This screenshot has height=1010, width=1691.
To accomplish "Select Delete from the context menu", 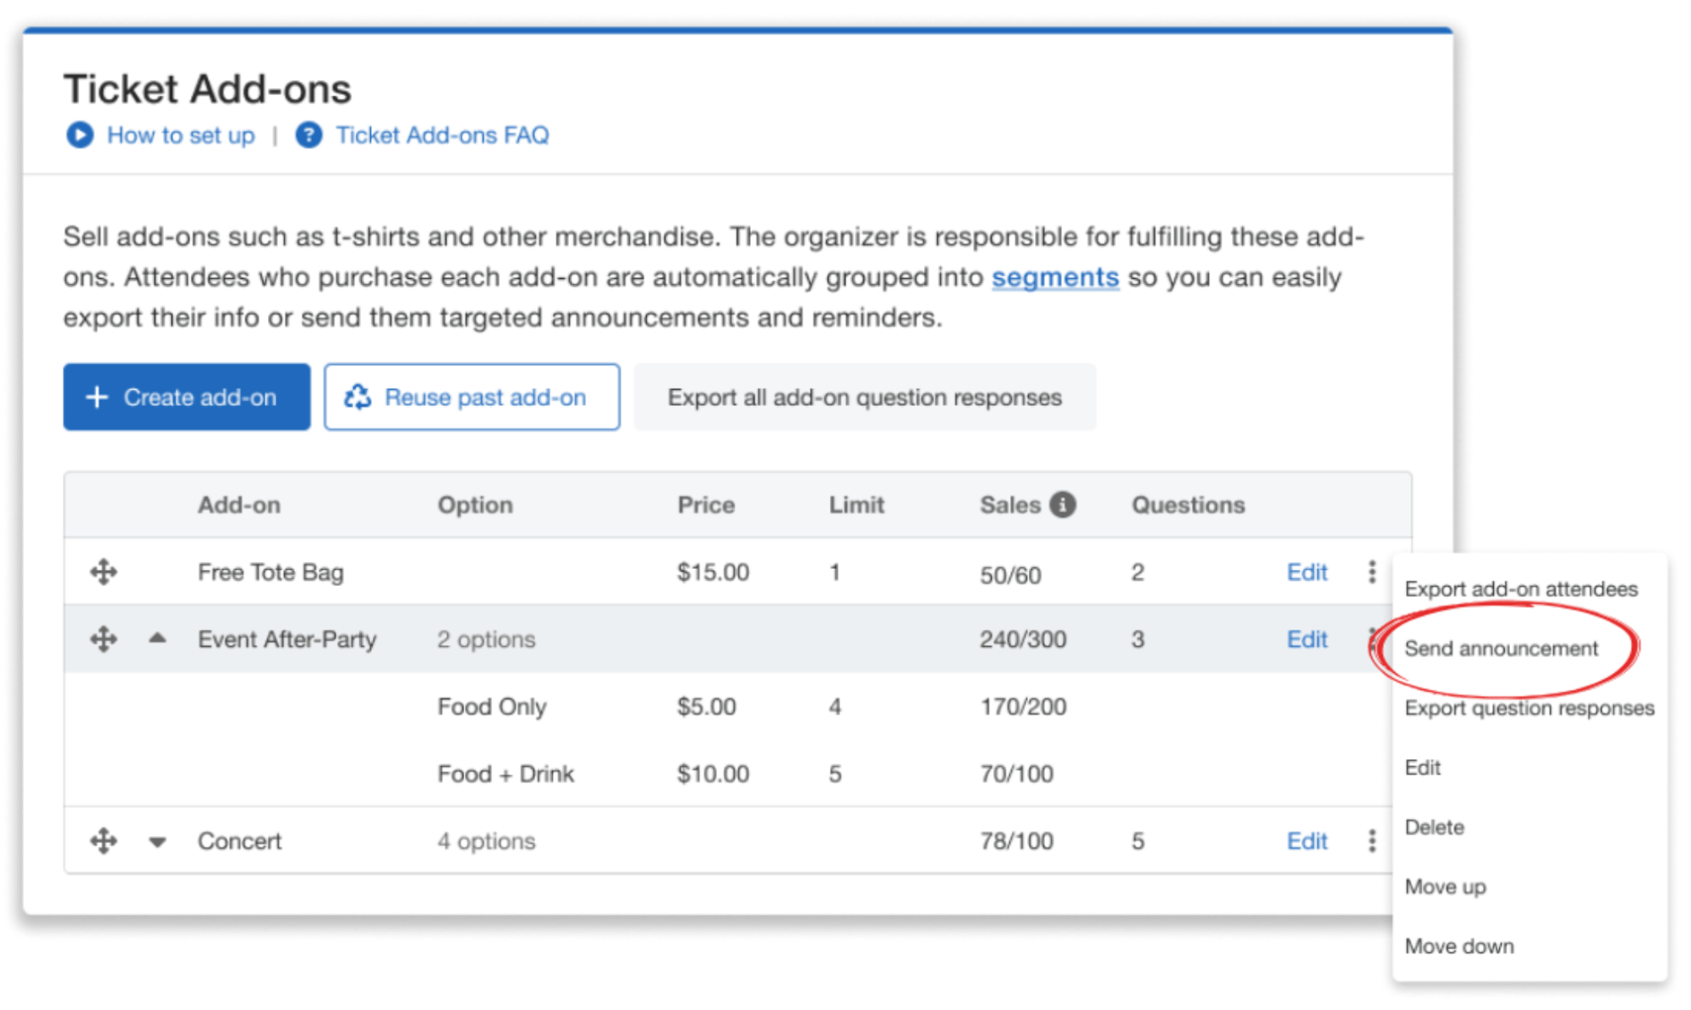I will coord(1434,827).
